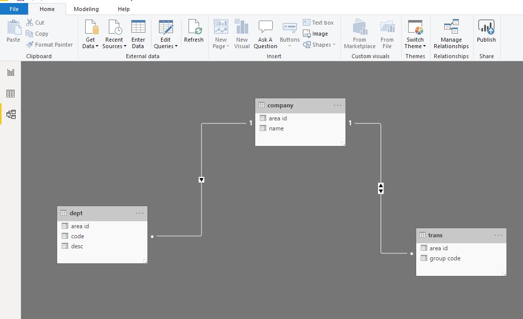Click the Ask A Question icon
This screenshot has width=523, height=319.
click(x=265, y=27)
